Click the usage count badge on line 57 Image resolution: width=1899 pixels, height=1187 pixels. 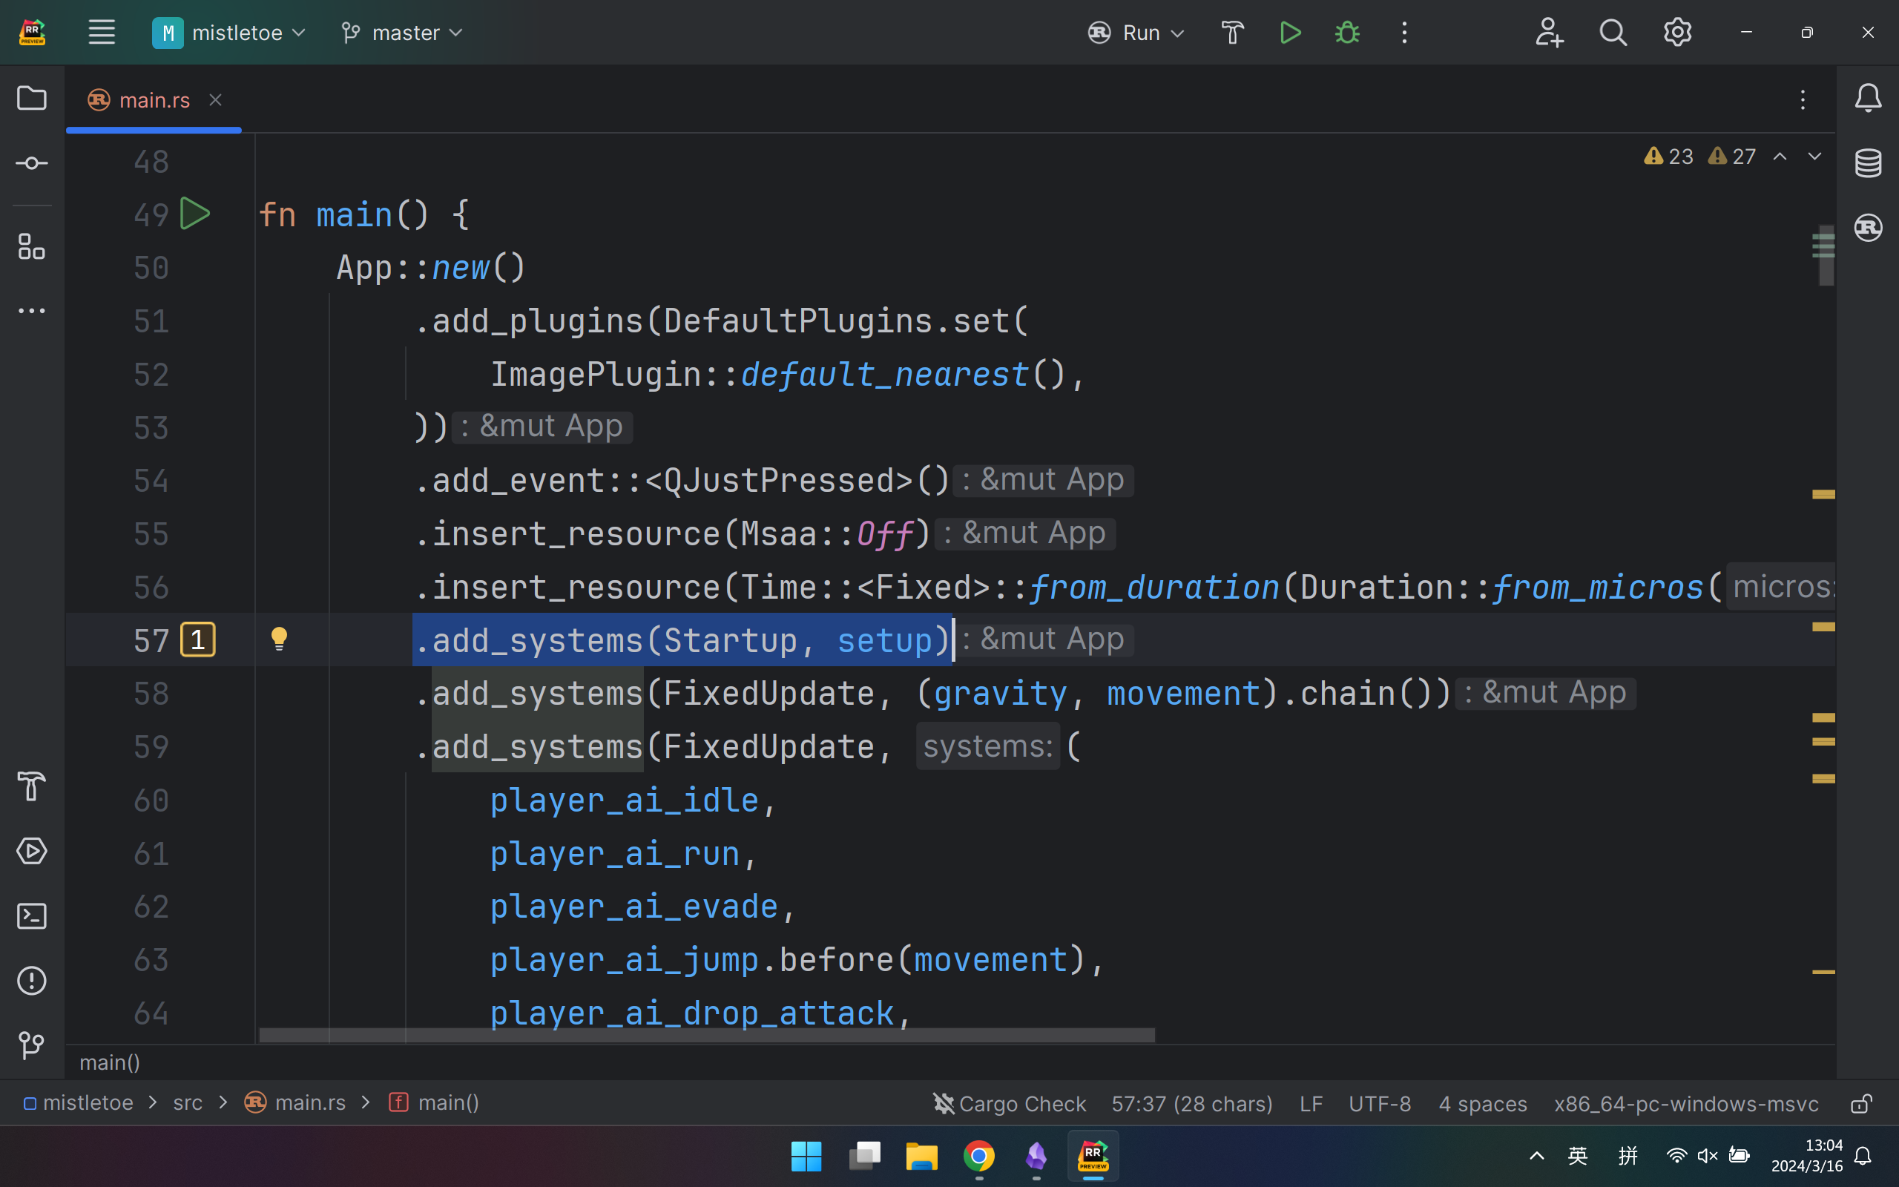click(198, 639)
